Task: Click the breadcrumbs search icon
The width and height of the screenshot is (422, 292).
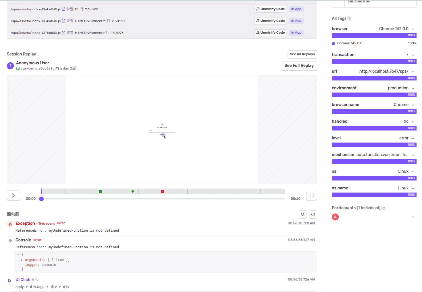Action: coord(303,214)
